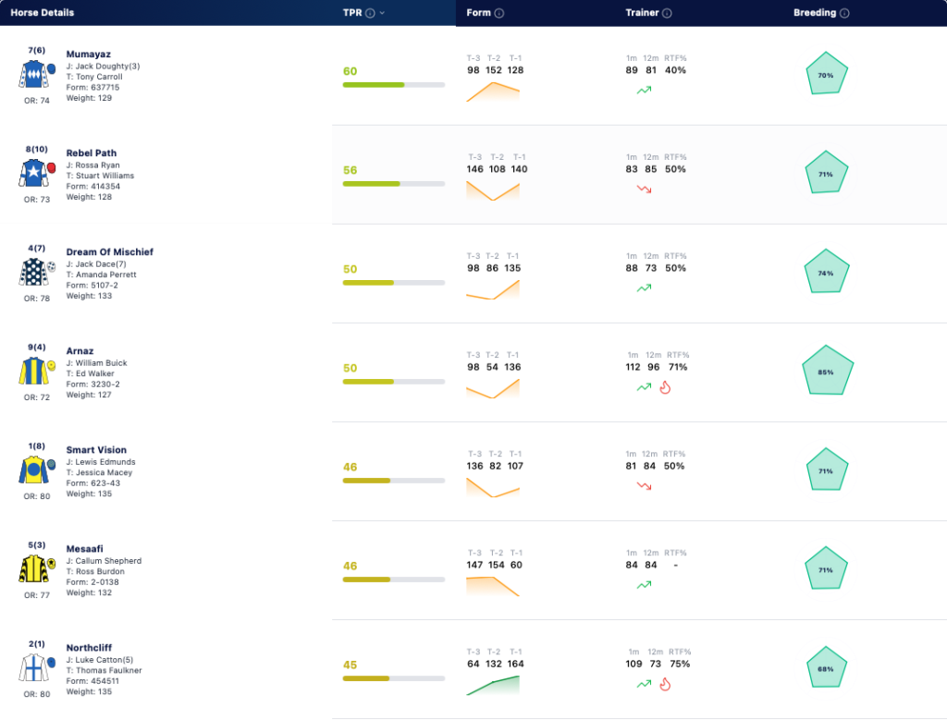Image resolution: width=947 pixels, height=720 pixels.
Task: Click Mumayaz's TPR 60 progress bar
Action: click(394, 85)
